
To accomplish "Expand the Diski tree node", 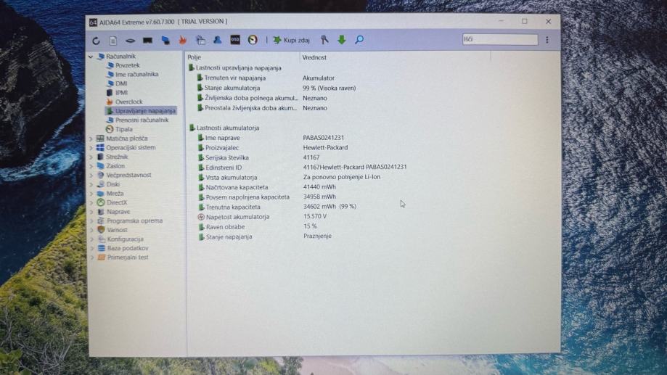I will coord(91,184).
